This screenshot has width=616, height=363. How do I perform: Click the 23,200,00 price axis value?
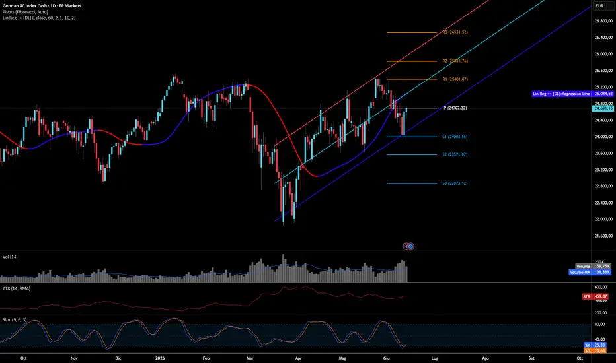[603, 170]
